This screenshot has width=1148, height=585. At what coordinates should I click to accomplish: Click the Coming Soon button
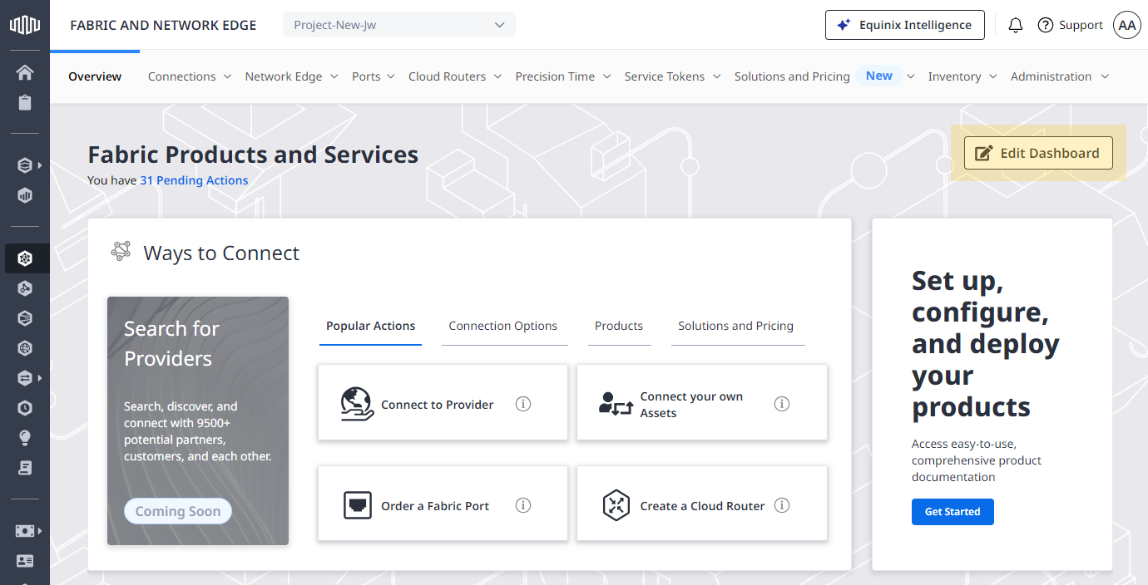178,511
